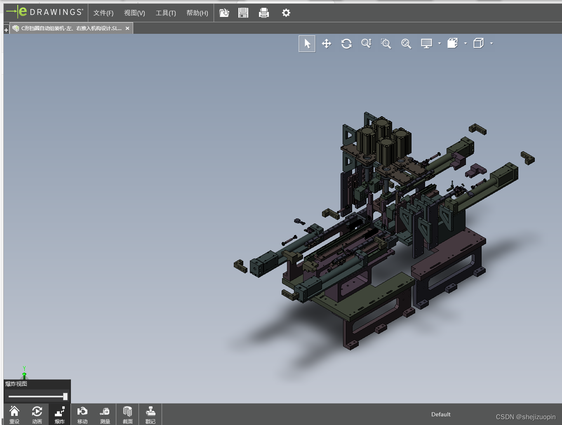Image resolution: width=562 pixels, height=425 pixels.
Task: Click the 动画 animation button
Action: point(37,415)
